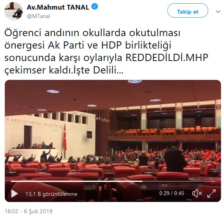The width and height of the screenshot is (223, 216).
Task: Unmute the video sound
Action: pos(197,194)
